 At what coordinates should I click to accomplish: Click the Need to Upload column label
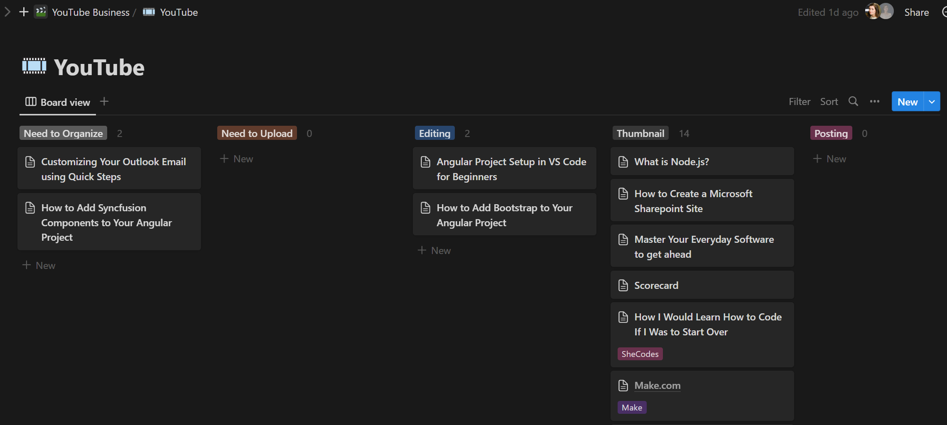pos(257,133)
